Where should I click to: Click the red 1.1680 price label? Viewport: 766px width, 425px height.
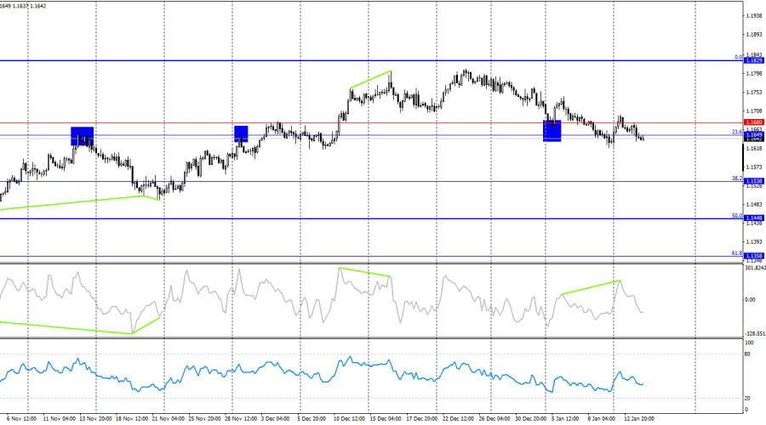pos(753,122)
